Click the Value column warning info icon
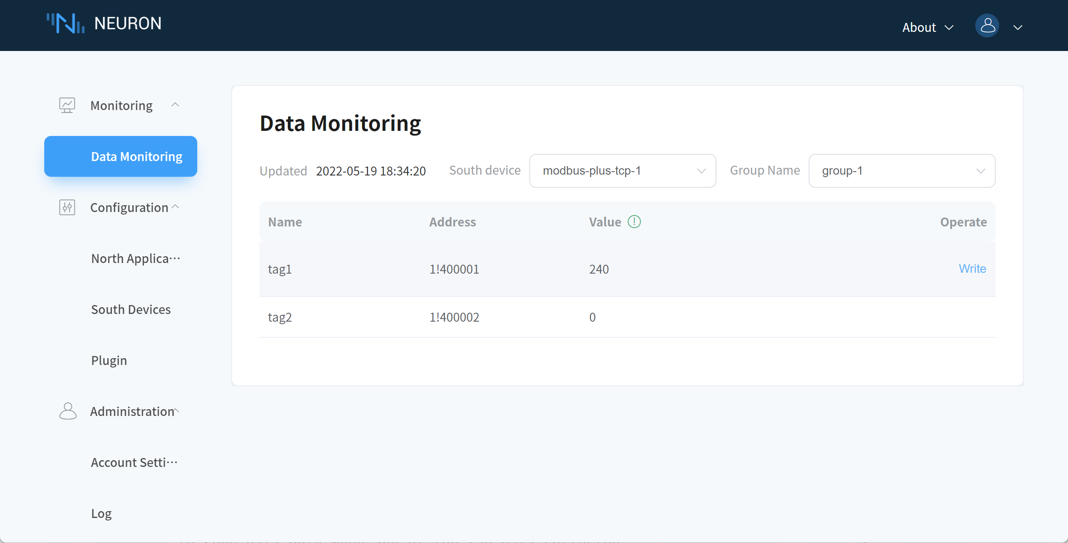This screenshot has width=1068, height=543. [x=634, y=221]
